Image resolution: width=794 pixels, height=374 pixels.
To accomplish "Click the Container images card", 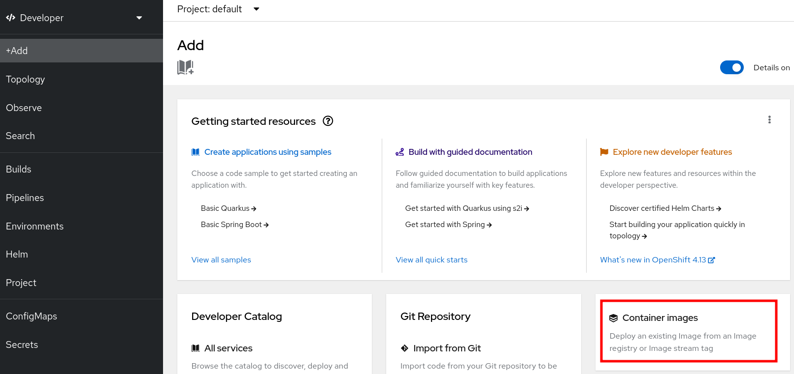I will (x=688, y=331).
